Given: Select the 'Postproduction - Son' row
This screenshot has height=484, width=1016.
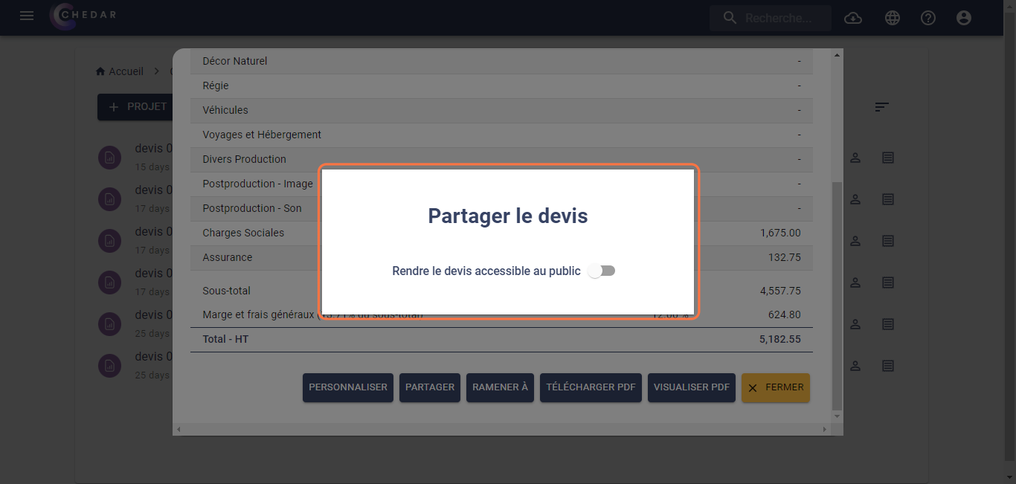Looking at the screenshot, I should point(501,208).
